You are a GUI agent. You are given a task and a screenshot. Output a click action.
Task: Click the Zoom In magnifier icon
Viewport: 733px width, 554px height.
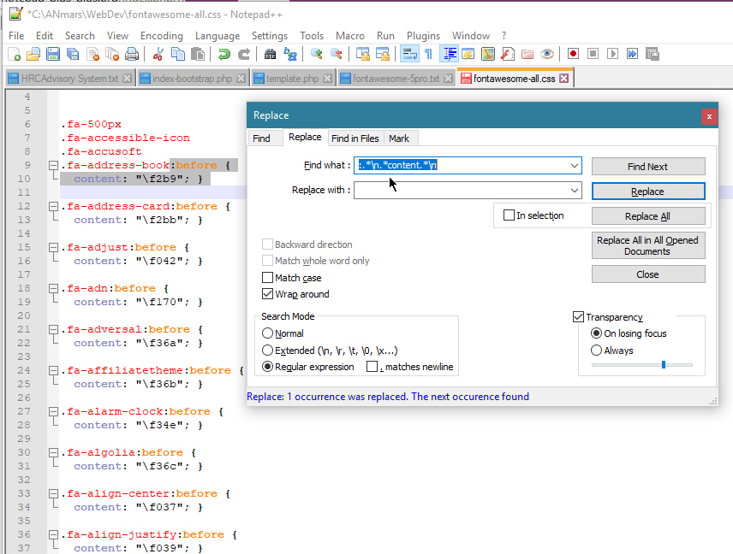coord(317,54)
